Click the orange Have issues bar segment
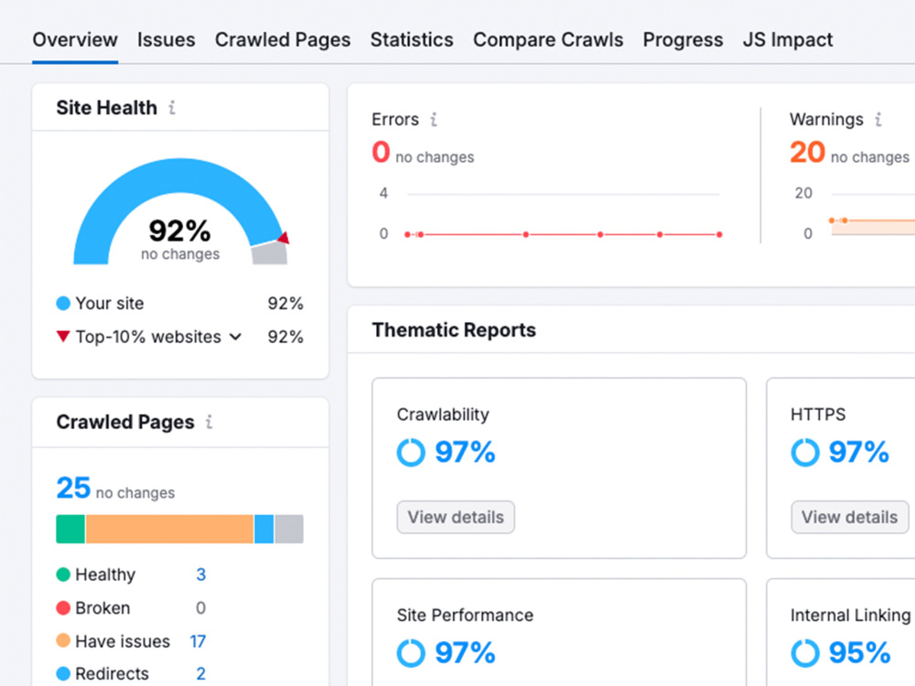Viewport: 915px width, 686px height. [169, 529]
